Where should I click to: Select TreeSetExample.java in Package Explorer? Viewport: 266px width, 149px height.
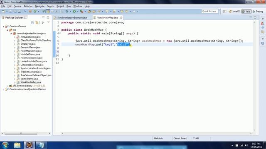[x=31, y=72]
